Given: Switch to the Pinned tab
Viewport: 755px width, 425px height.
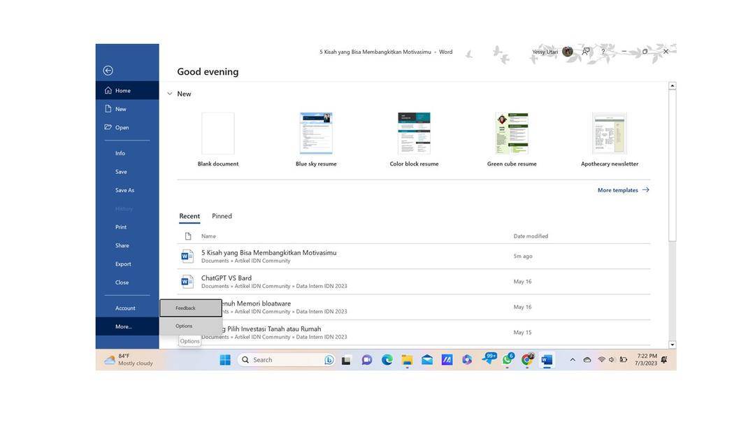Looking at the screenshot, I should pyautogui.click(x=222, y=216).
